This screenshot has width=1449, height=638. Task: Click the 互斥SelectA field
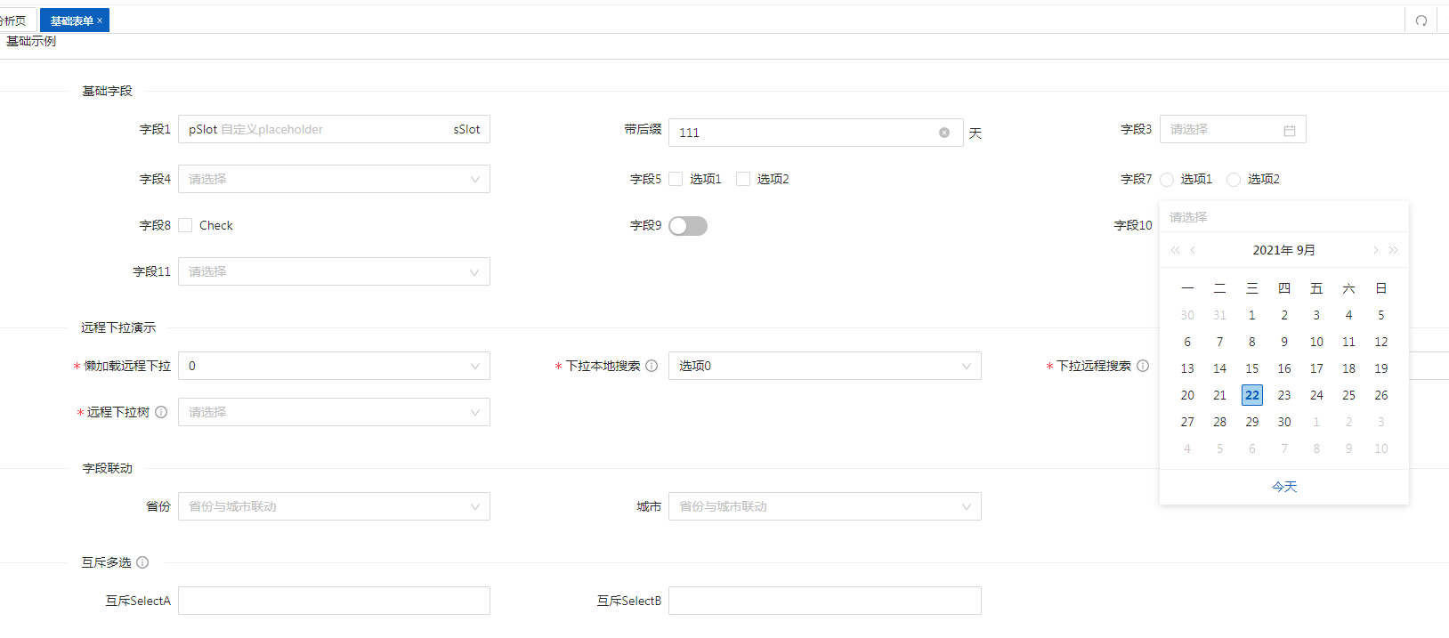(334, 601)
